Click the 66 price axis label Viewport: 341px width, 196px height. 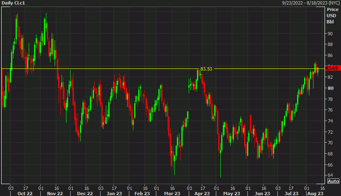(330, 165)
